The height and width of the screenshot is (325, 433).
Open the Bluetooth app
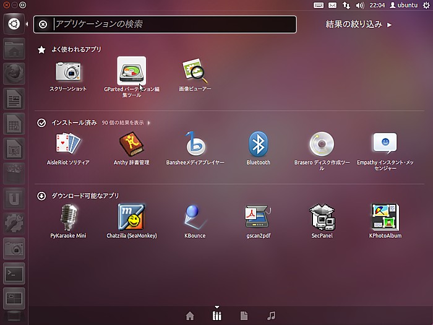coord(258,149)
